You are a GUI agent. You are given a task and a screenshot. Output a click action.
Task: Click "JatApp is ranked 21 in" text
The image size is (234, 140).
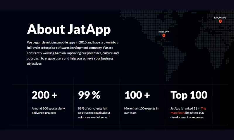tap(185, 108)
